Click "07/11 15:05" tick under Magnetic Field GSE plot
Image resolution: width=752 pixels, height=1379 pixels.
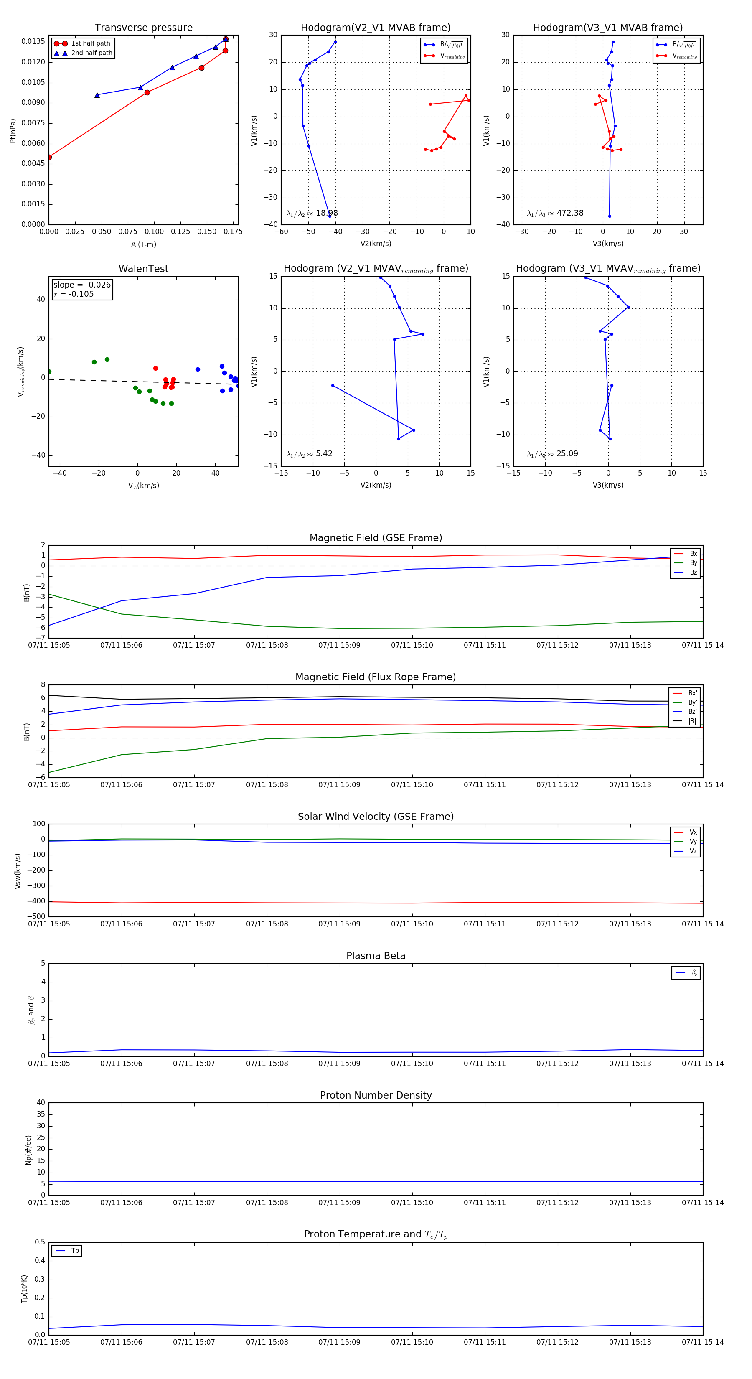click(49, 646)
